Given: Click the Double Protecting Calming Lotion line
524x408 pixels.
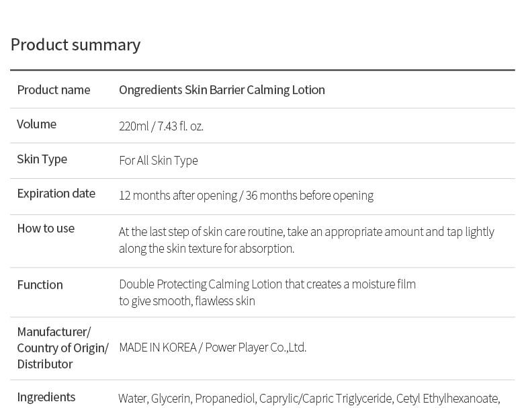Looking at the screenshot, I should coord(267,284).
